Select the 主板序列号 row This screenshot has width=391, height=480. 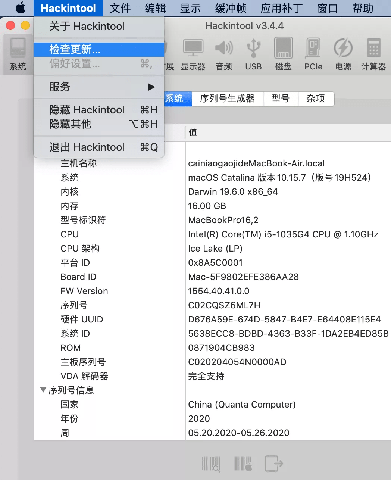coord(213,362)
